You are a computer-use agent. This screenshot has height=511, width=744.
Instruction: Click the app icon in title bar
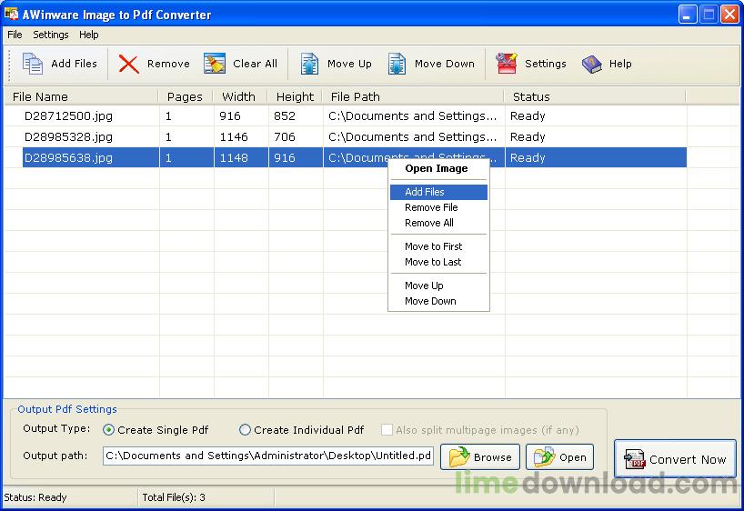(x=12, y=14)
